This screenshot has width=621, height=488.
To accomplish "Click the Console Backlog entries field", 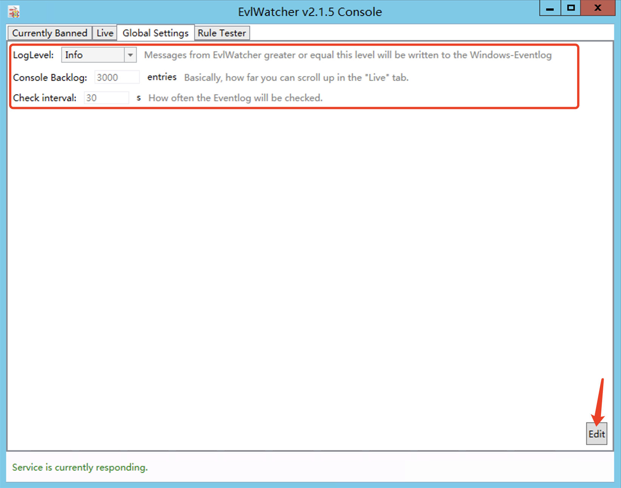I will [x=117, y=77].
